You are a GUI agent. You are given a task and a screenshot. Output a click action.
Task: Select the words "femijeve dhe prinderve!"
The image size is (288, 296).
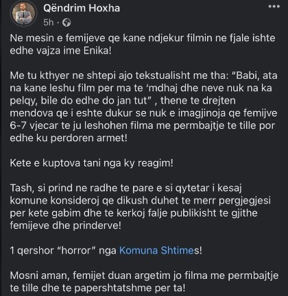tap(65, 225)
